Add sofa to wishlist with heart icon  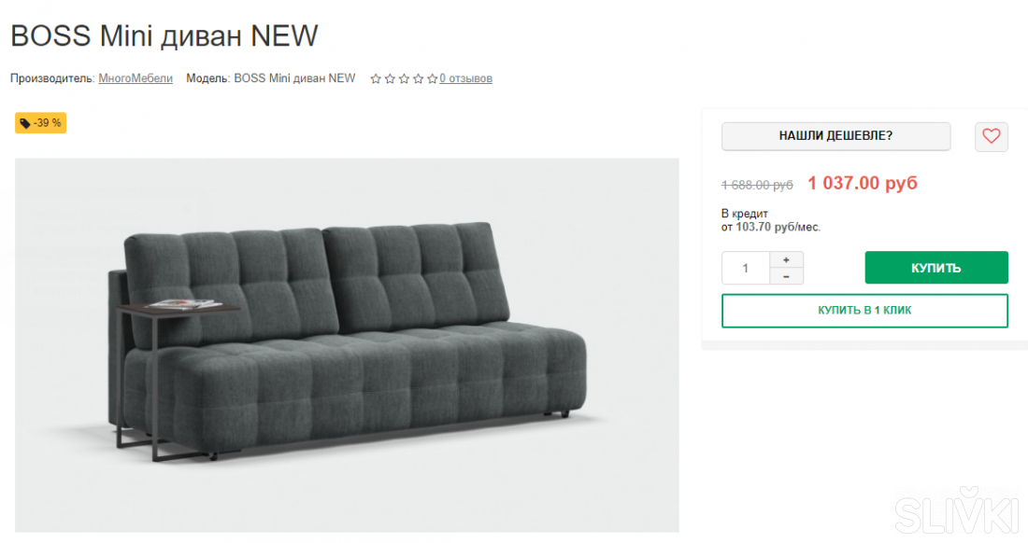(x=991, y=136)
